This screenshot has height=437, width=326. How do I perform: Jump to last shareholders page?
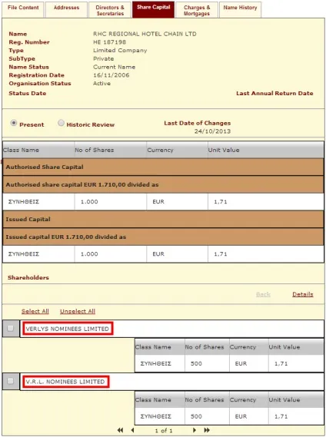207,430
